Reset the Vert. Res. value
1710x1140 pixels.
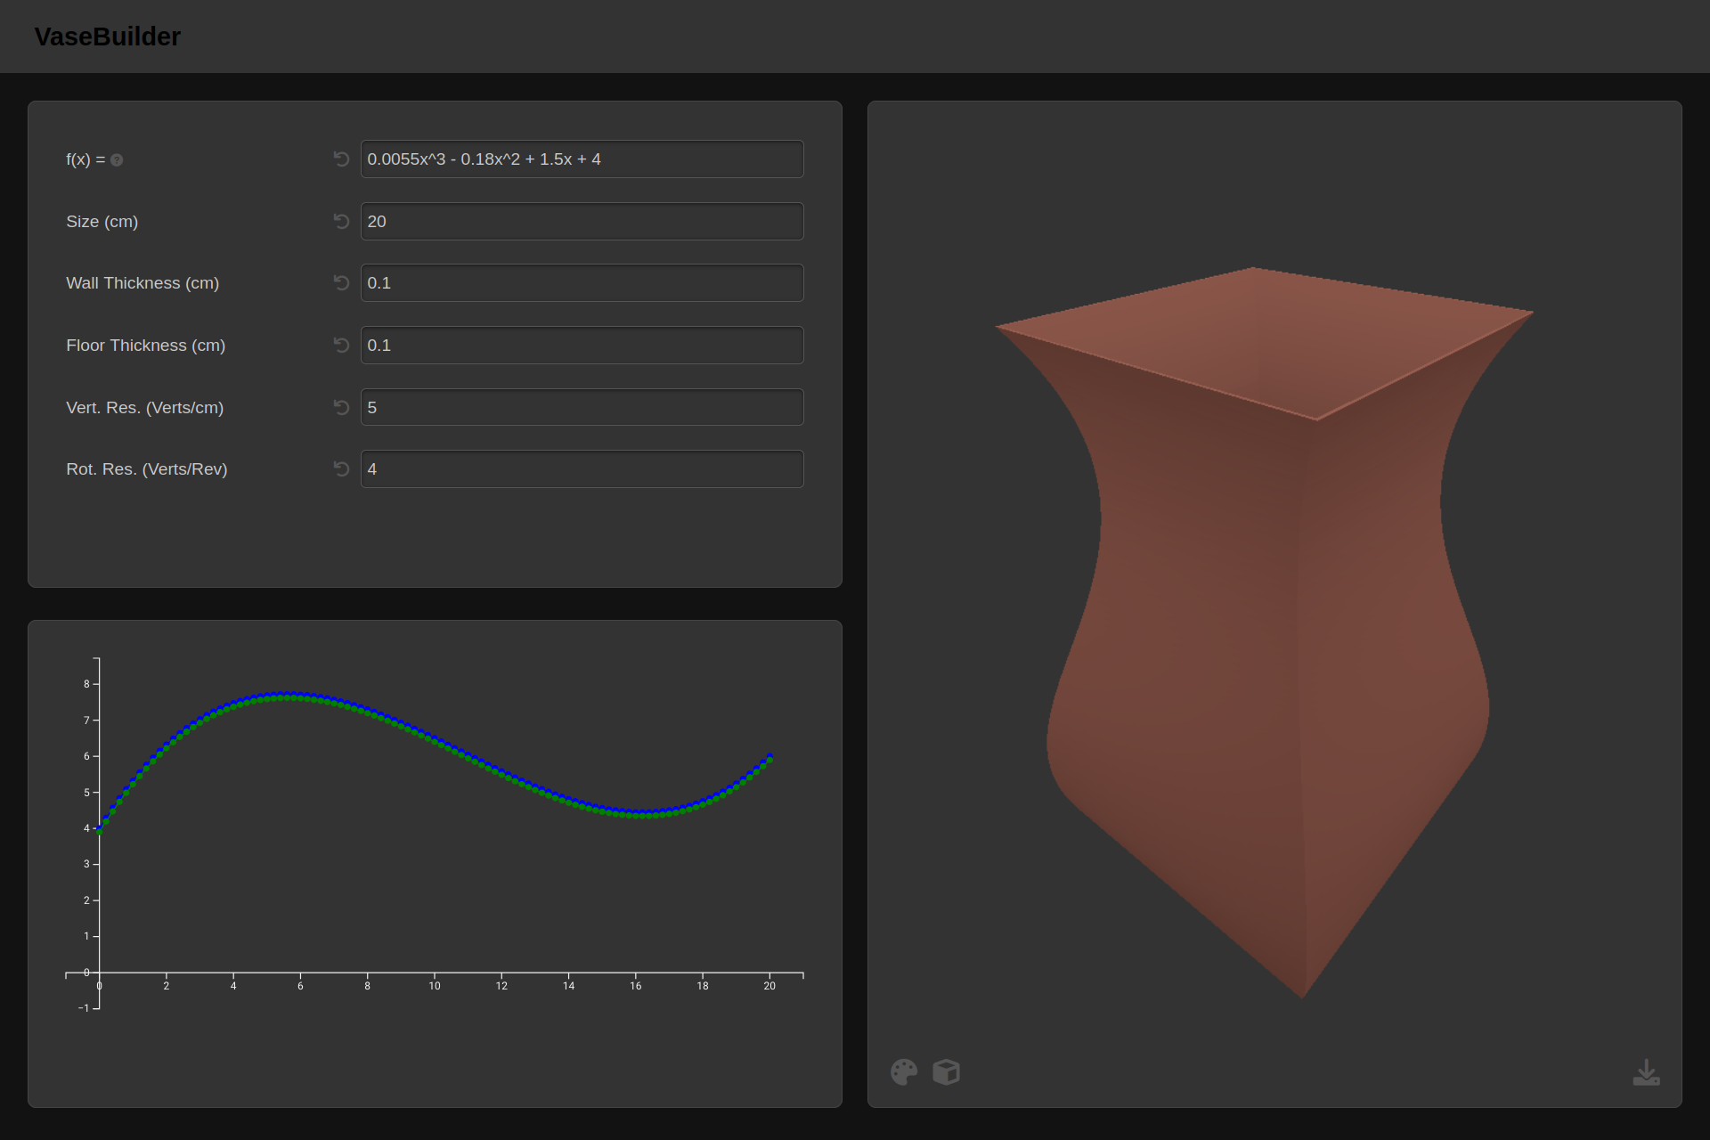pos(341,407)
